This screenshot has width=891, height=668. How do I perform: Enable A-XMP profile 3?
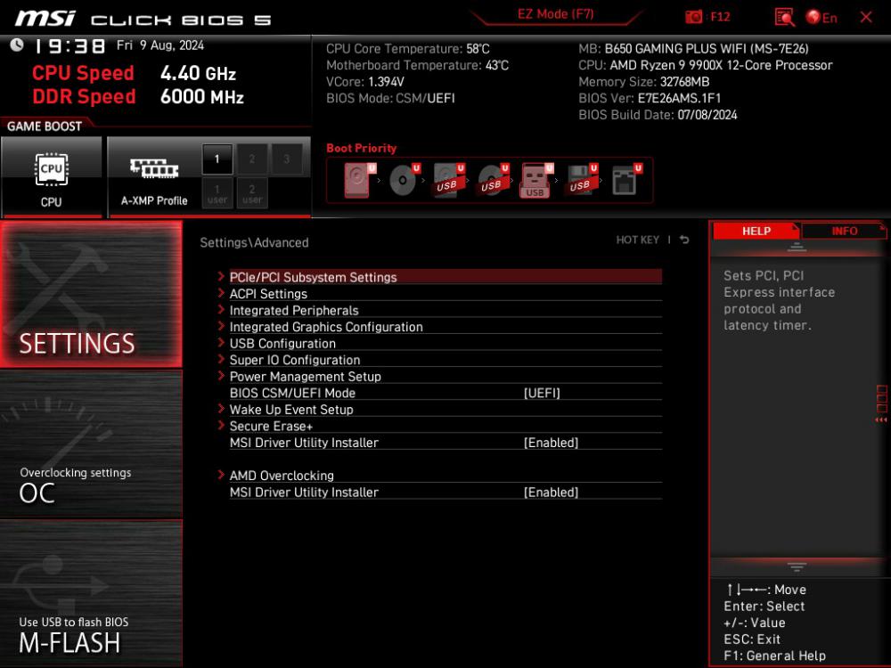click(x=286, y=159)
